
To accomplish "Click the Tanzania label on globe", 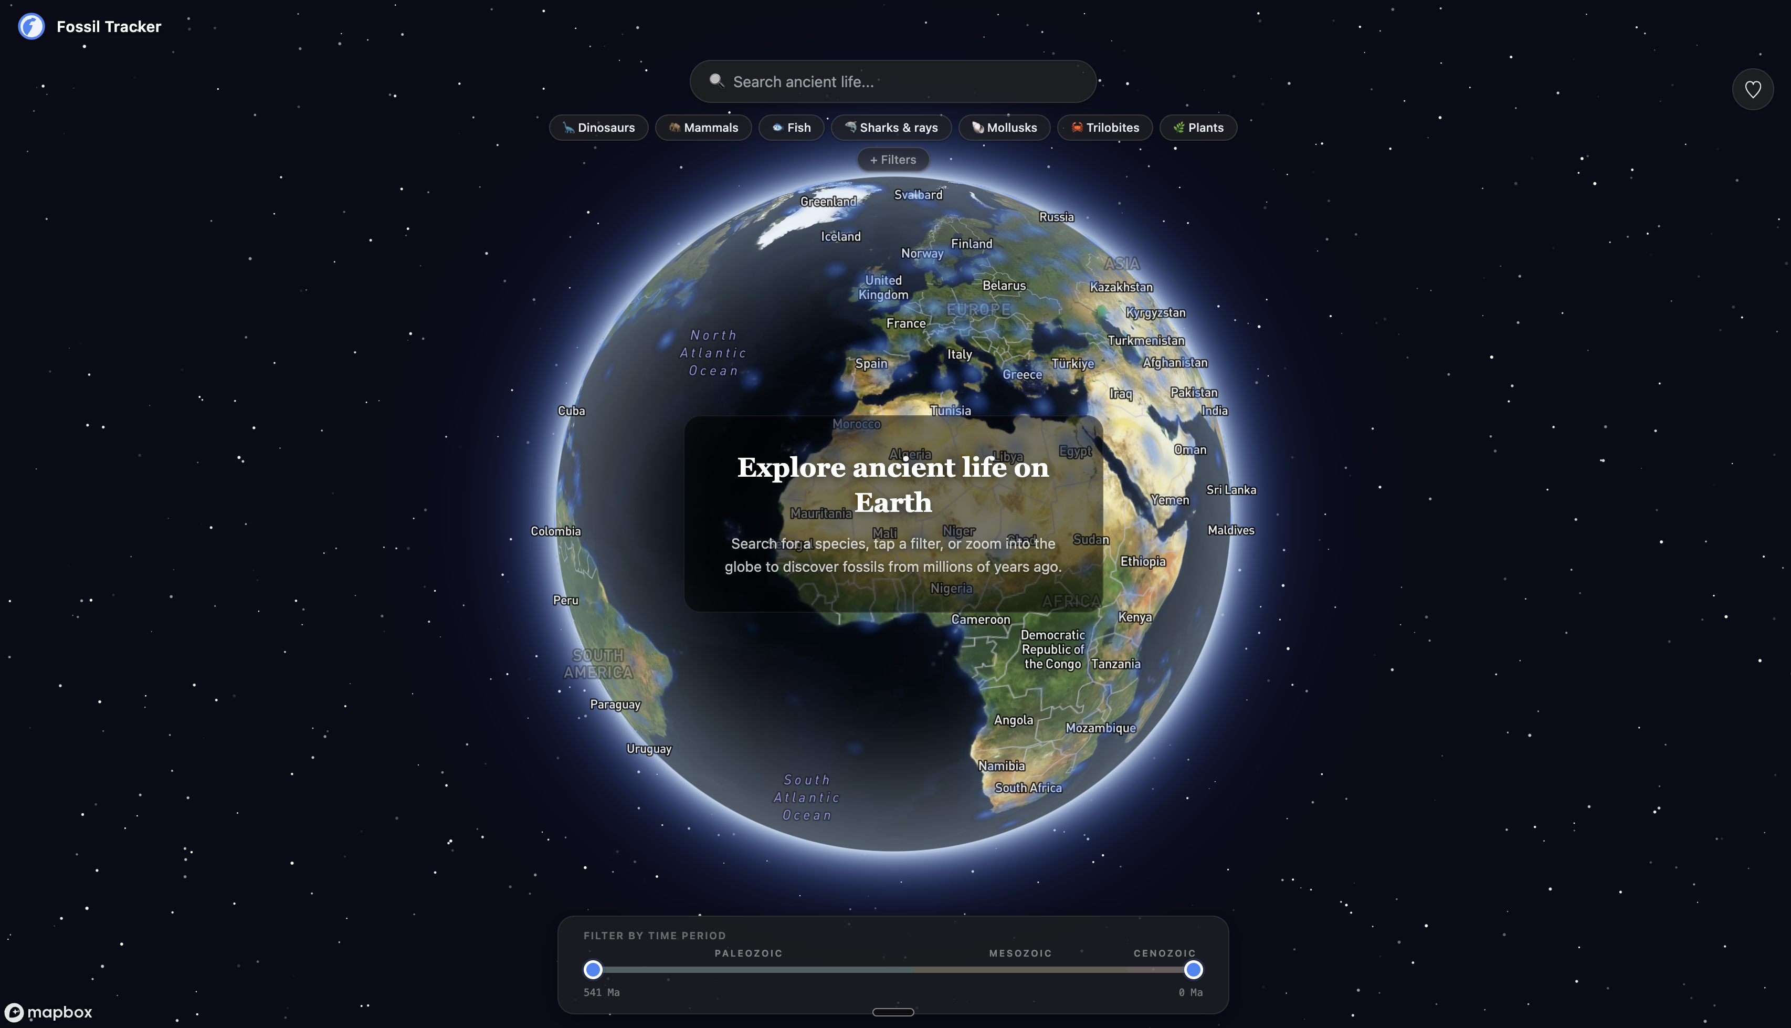I will (x=1115, y=664).
